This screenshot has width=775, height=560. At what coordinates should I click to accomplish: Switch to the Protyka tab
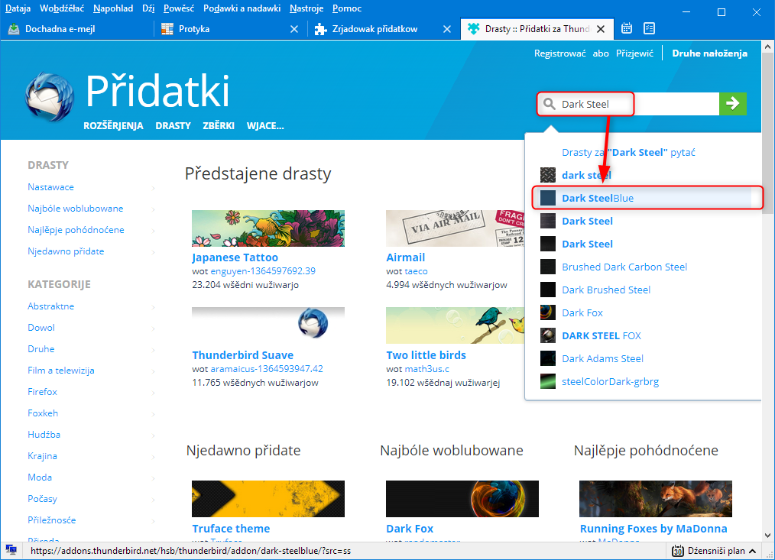(x=230, y=29)
